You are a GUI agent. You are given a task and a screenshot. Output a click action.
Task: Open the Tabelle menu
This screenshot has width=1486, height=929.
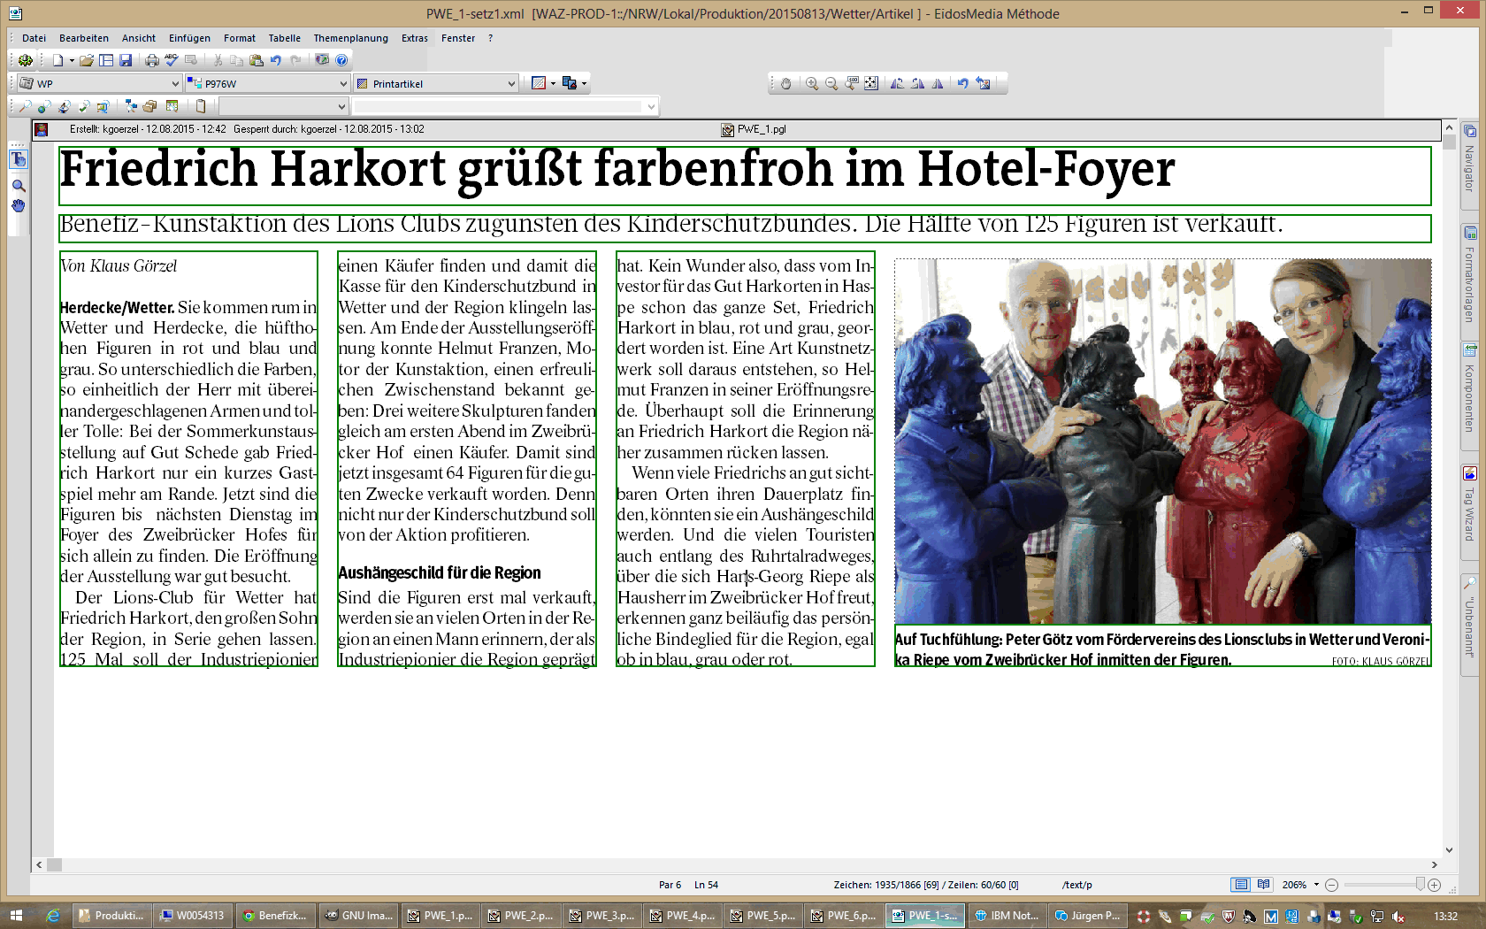(x=284, y=38)
